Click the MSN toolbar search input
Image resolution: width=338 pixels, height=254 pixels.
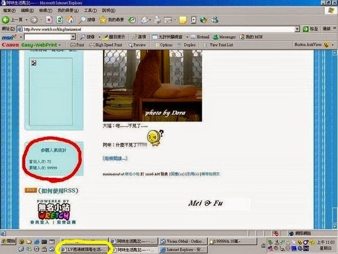(47, 37)
